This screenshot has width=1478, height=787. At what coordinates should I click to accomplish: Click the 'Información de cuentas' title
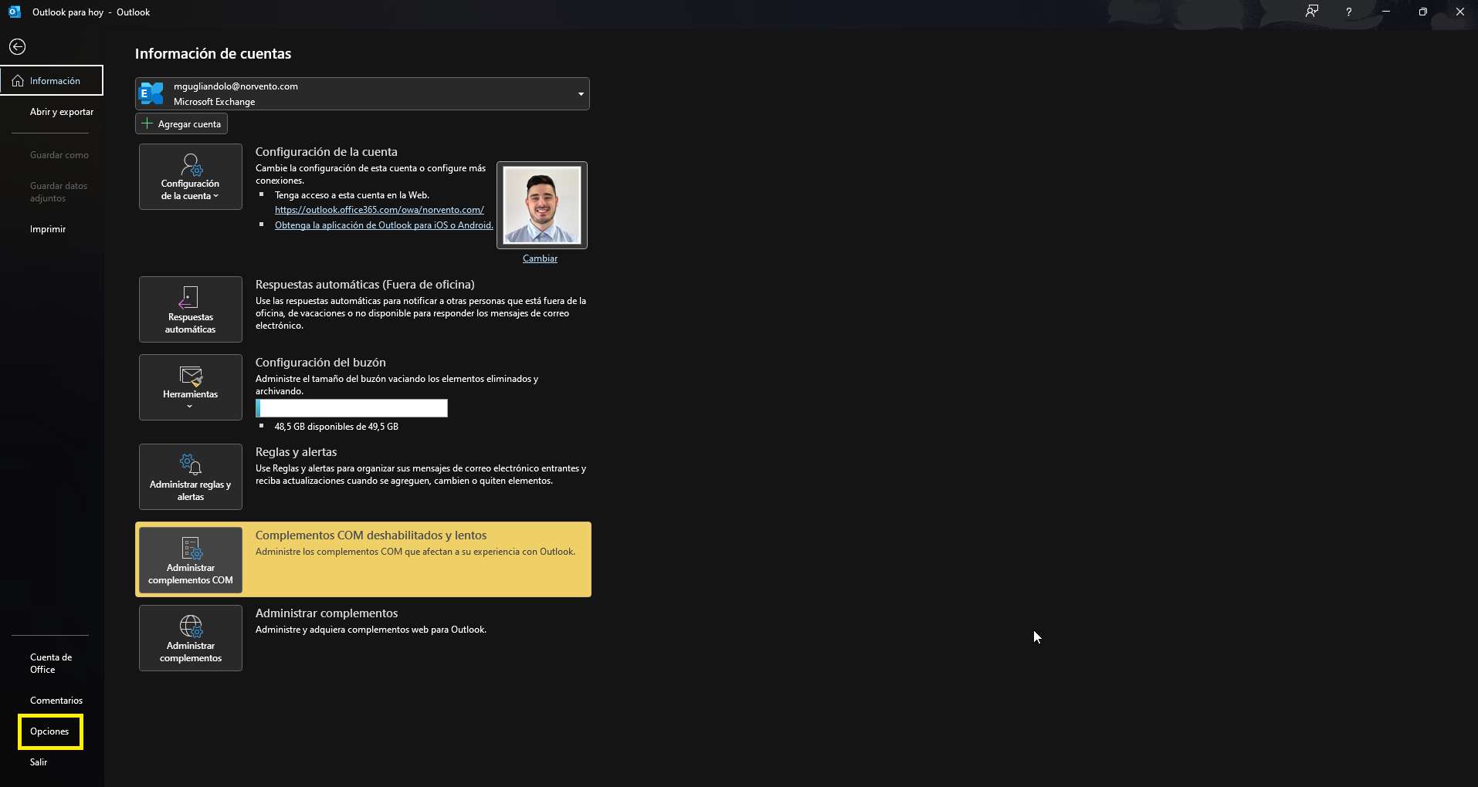pyautogui.click(x=213, y=54)
